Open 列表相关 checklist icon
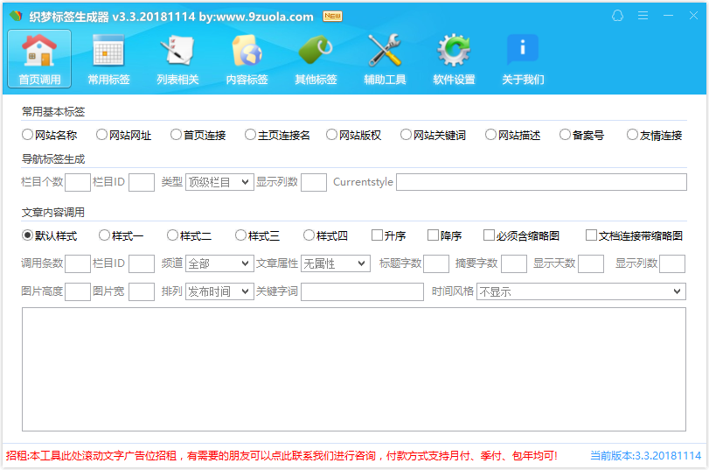This screenshot has height=470, width=709. (x=177, y=59)
